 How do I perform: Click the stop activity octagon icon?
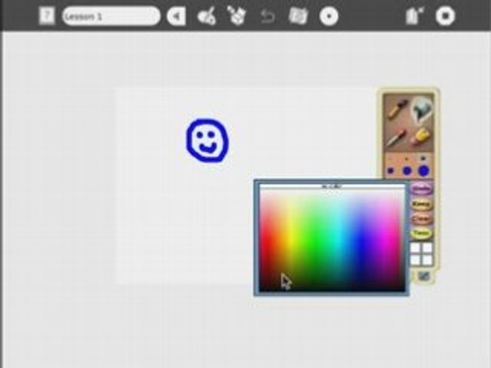pos(445,16)
